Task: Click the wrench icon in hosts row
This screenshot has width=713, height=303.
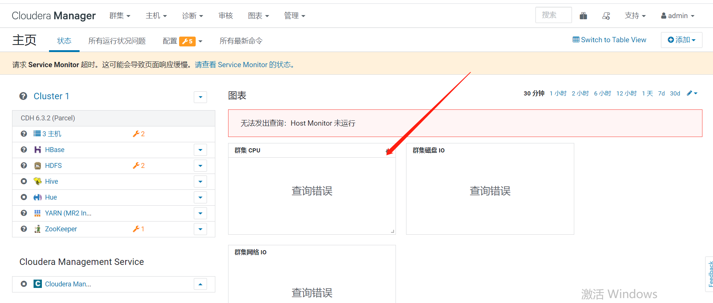Action: (x=136, y=134)
